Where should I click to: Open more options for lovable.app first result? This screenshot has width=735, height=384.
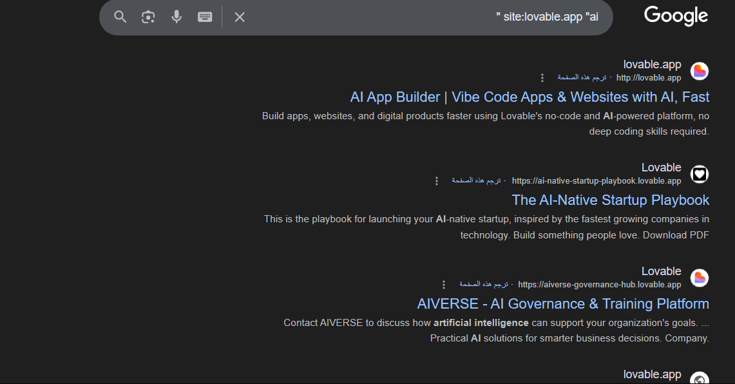click(542, 78)
